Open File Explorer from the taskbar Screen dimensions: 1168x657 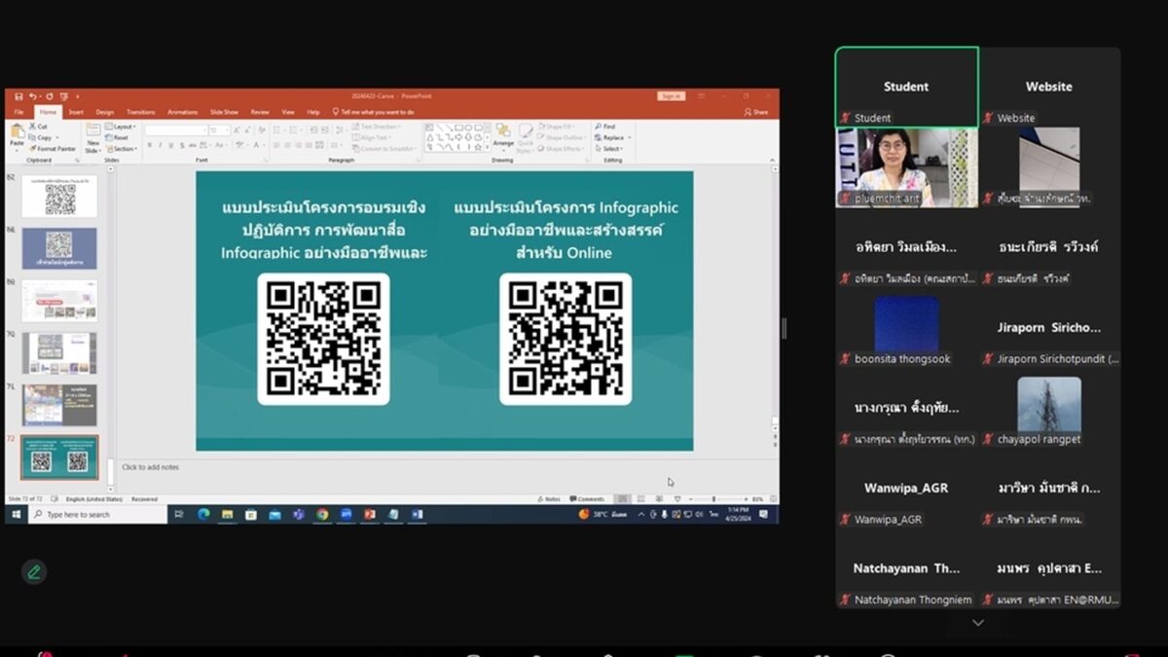(227, 514)
